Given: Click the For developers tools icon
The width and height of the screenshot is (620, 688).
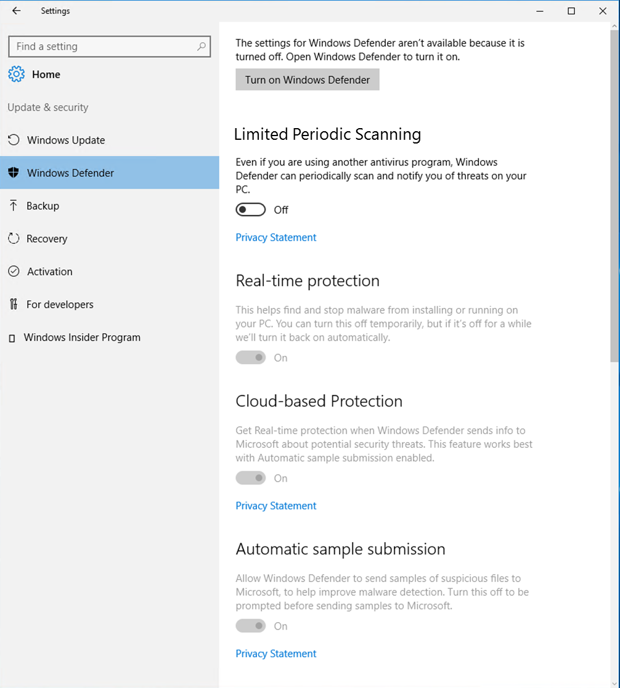Looking at the screenshot, I should pos(14,304).
